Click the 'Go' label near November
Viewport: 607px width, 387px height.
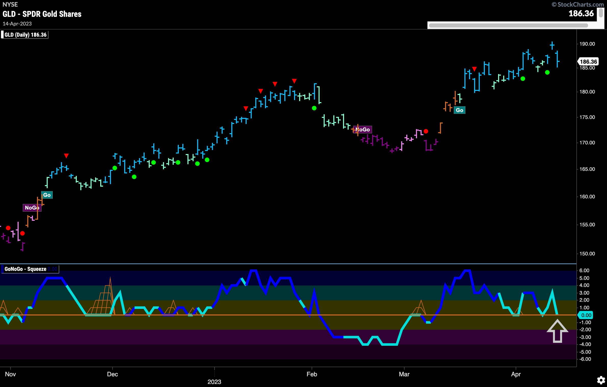tap(47, 195)
